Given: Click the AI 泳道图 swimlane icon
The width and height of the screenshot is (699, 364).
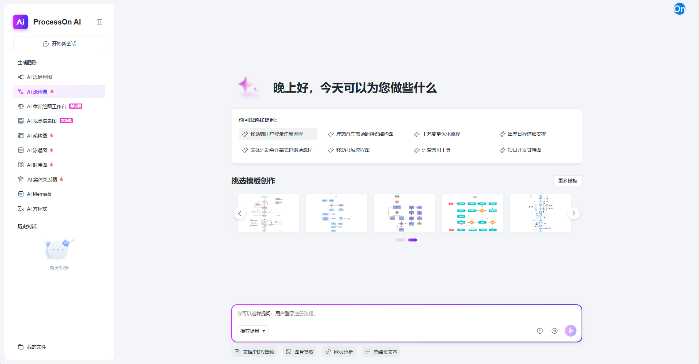Looking at the screenshot, I should coord(21,150).
